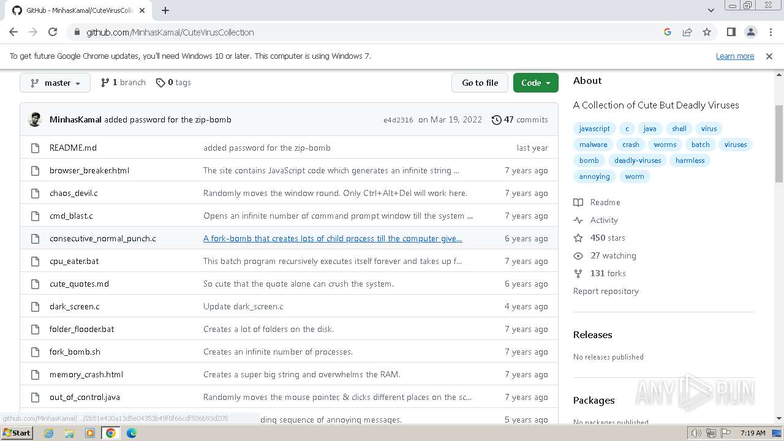Click the share page icon
This screenshot has width=784, height=441.
tap(687, 32)
